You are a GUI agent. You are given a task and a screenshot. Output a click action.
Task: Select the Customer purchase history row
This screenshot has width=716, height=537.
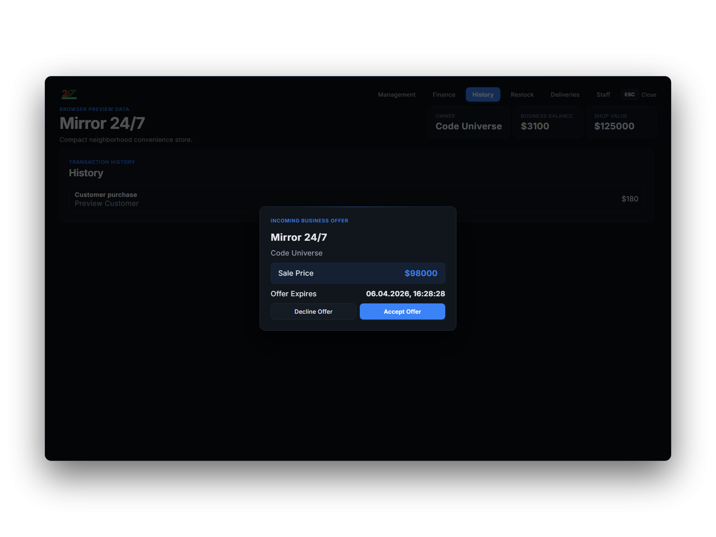356,199
